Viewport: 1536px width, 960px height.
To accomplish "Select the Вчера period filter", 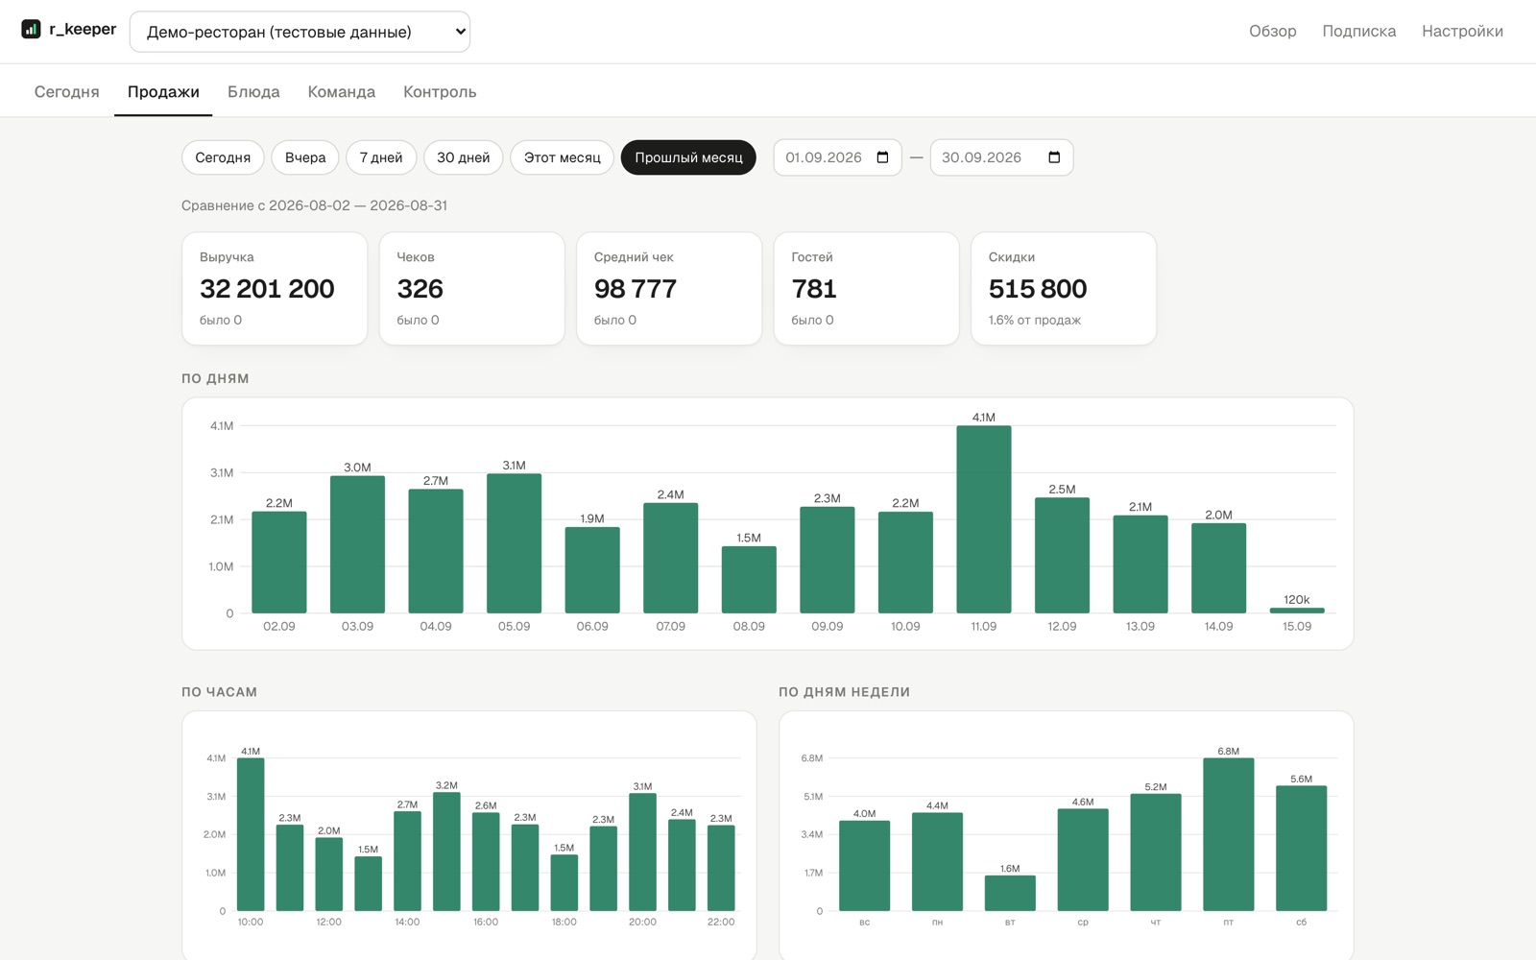I will (x=305, y=157).
